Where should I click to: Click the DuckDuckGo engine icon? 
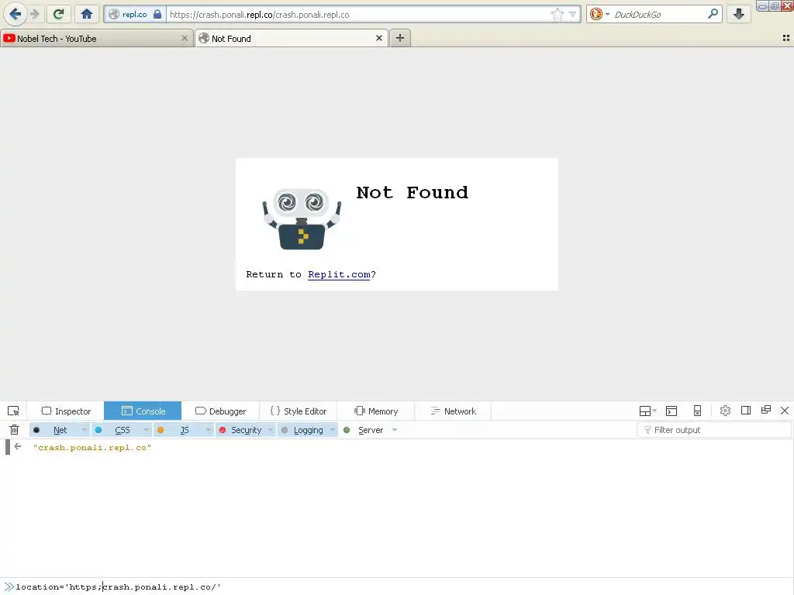pyautogui.click(x=596, y=14)
